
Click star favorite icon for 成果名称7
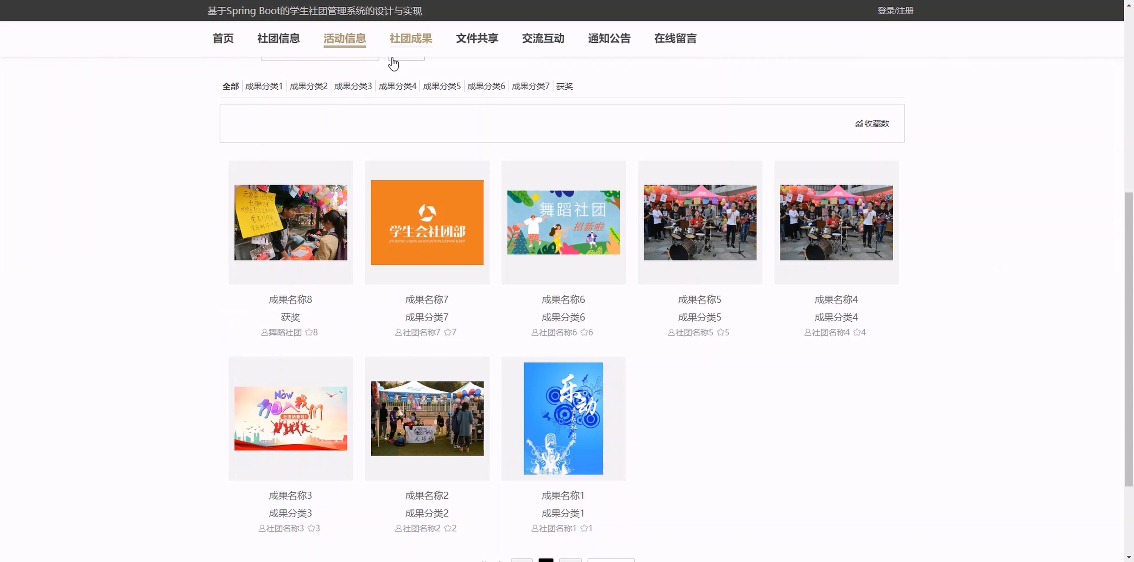coord(447,332)
